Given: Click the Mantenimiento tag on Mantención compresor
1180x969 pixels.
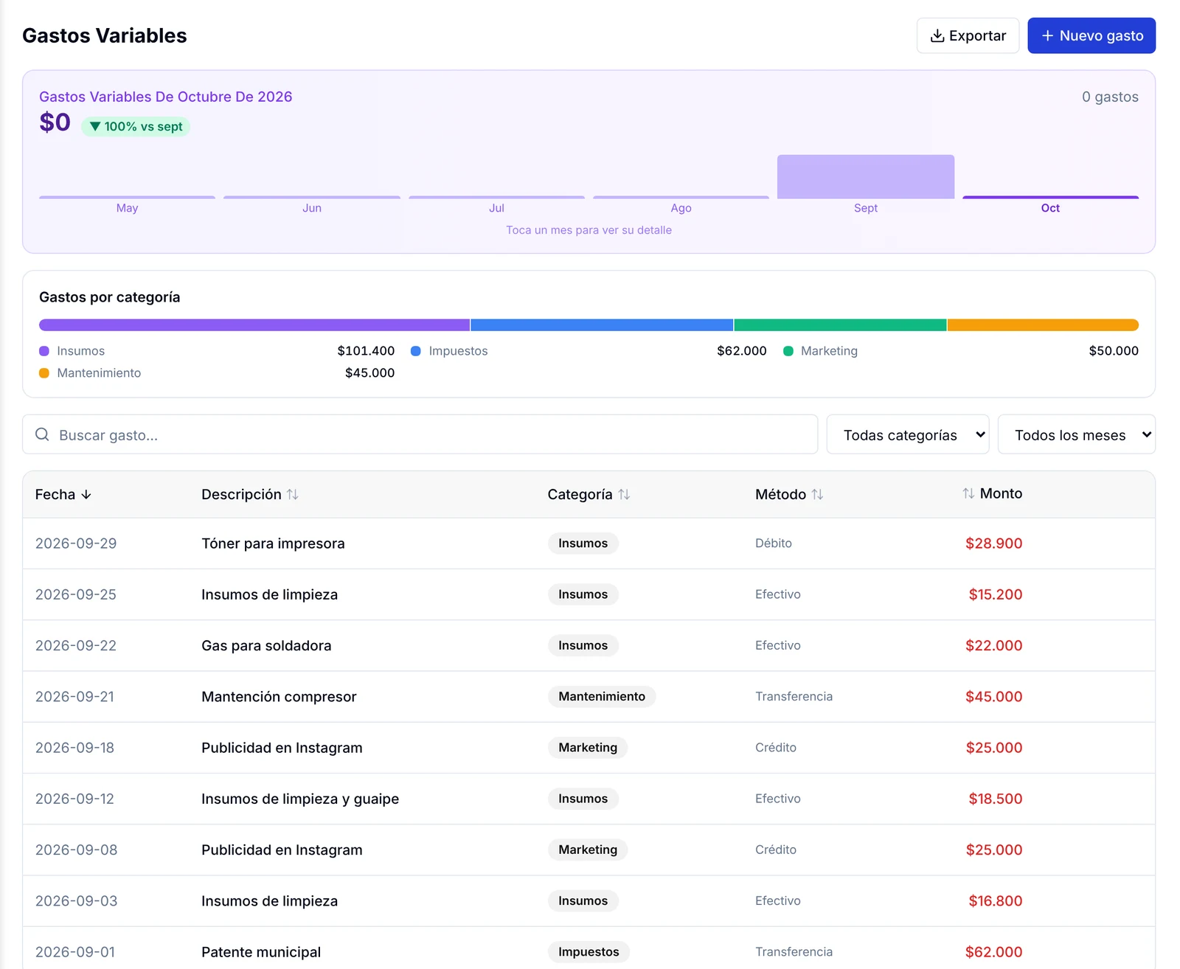Looking at the screenshot, I should pyautogui.click(x=602, y=697).
